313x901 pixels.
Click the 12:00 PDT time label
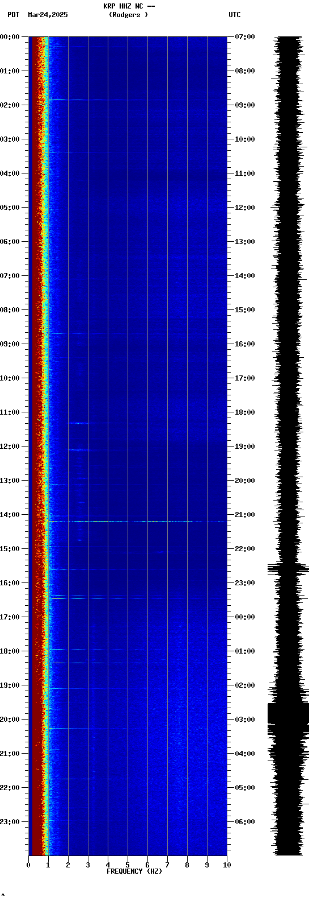tap(10, 447)
